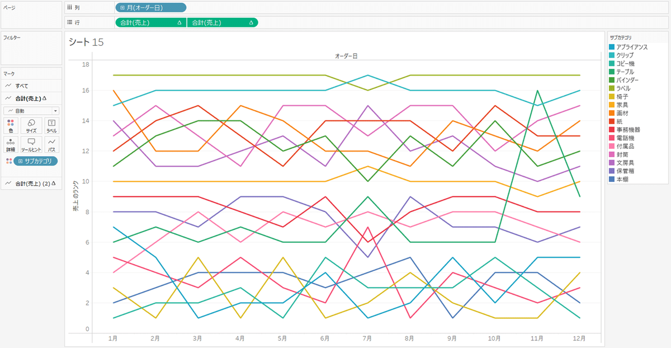Expand the すべて marks section
Screen dimensions: 671x348
click(31, 86)
